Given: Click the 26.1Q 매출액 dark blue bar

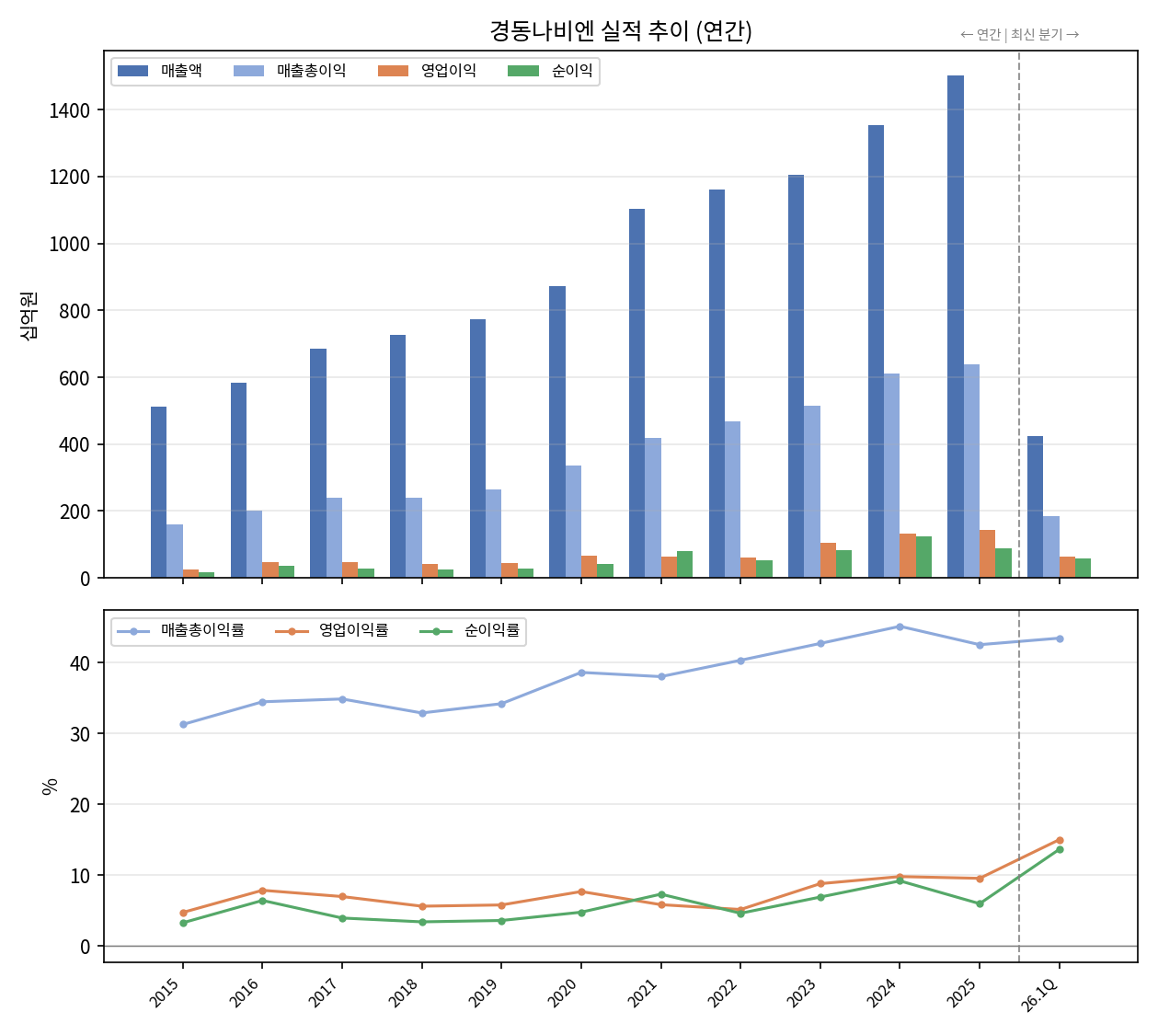Looking at the screenshot, I should click(1036, 507).
